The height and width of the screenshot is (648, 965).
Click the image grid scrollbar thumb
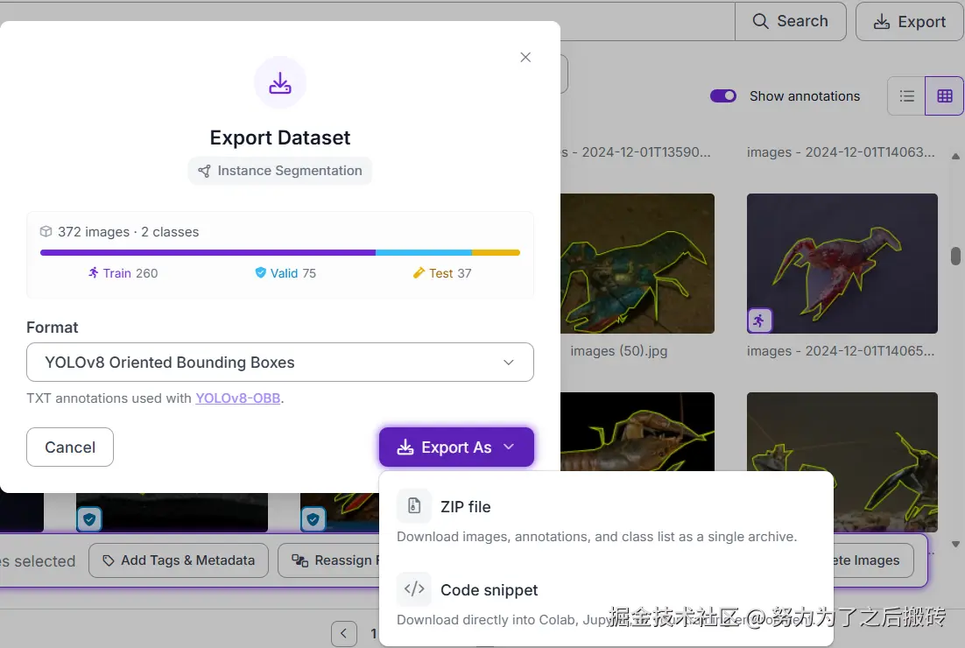(955, 256)
